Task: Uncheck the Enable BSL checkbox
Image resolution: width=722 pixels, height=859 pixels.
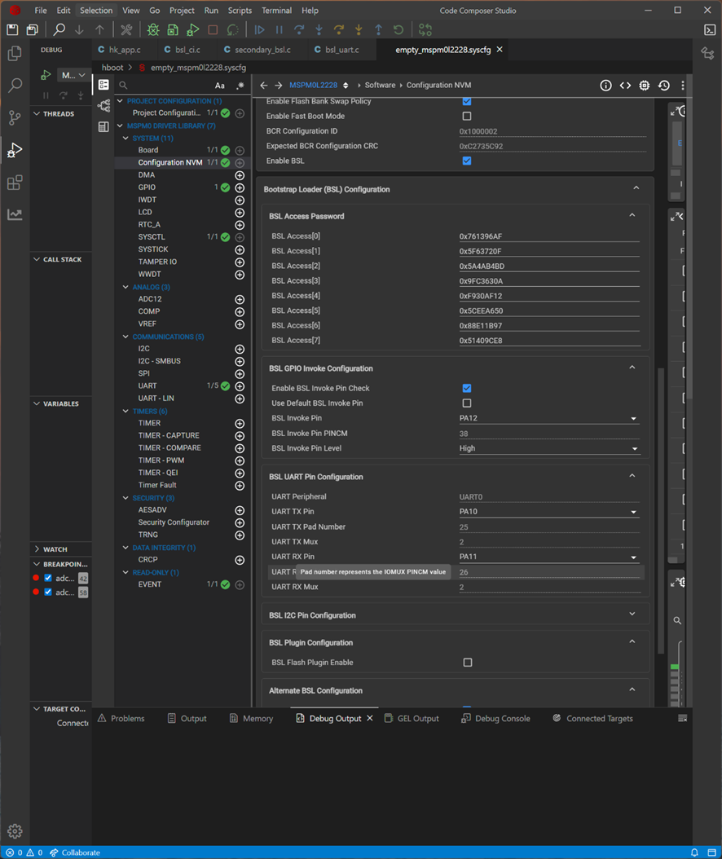Action: [x=467, y=161]
